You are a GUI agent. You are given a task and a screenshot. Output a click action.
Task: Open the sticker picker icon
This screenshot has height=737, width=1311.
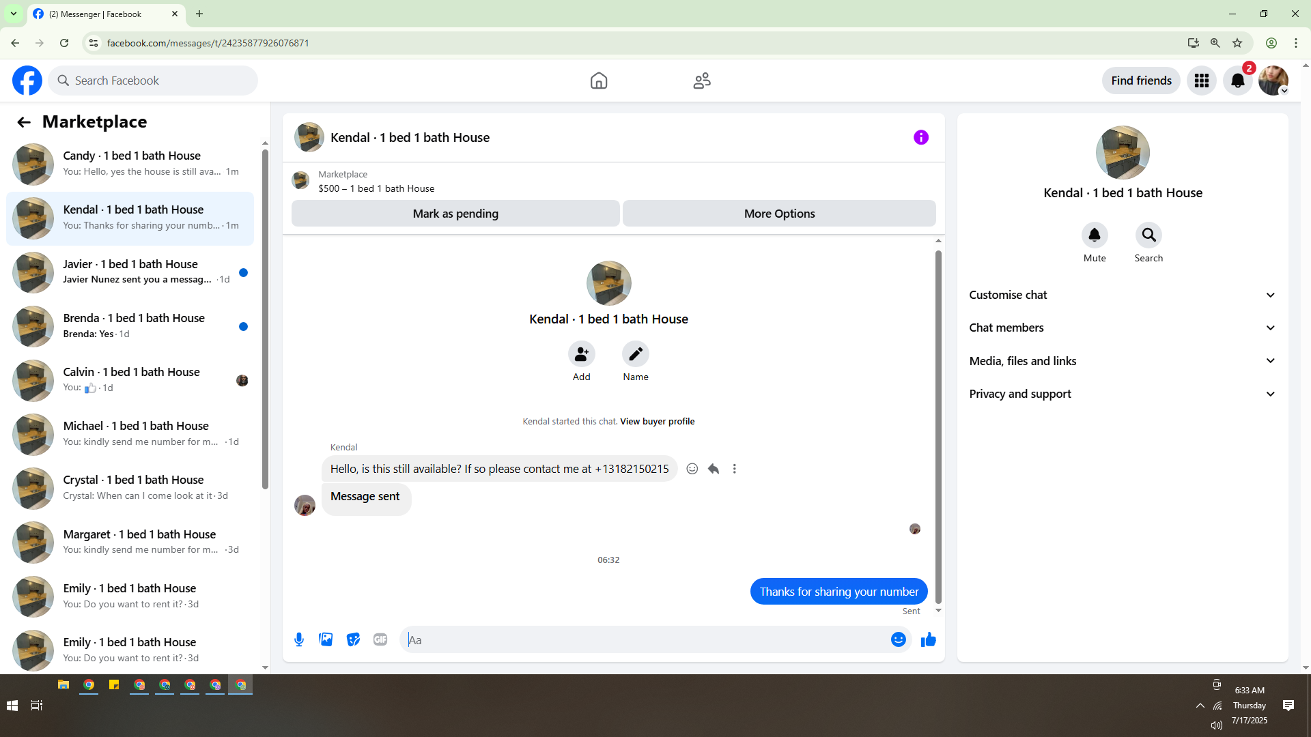pyautogui.click(x=353, y=639)
